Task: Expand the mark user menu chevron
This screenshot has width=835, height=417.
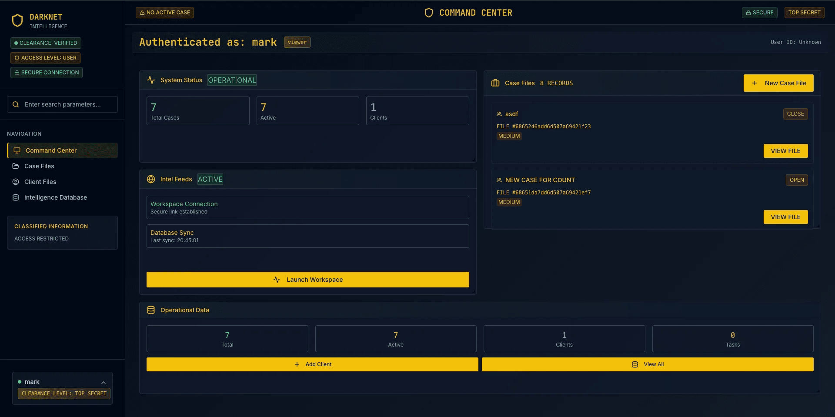Action: [104, 383]
